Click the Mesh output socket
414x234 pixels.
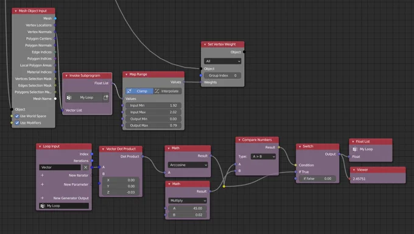coord(55,18)
